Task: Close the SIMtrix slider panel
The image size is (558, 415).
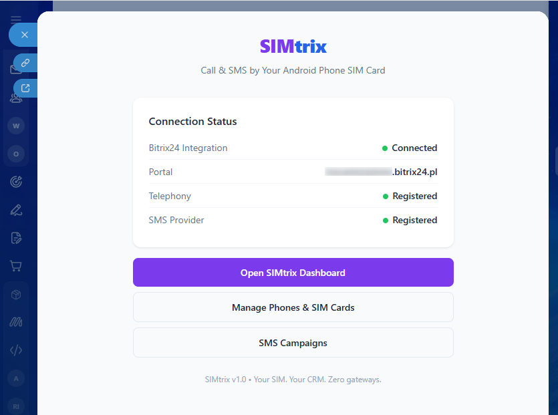Action: click(x=25, y=35)
